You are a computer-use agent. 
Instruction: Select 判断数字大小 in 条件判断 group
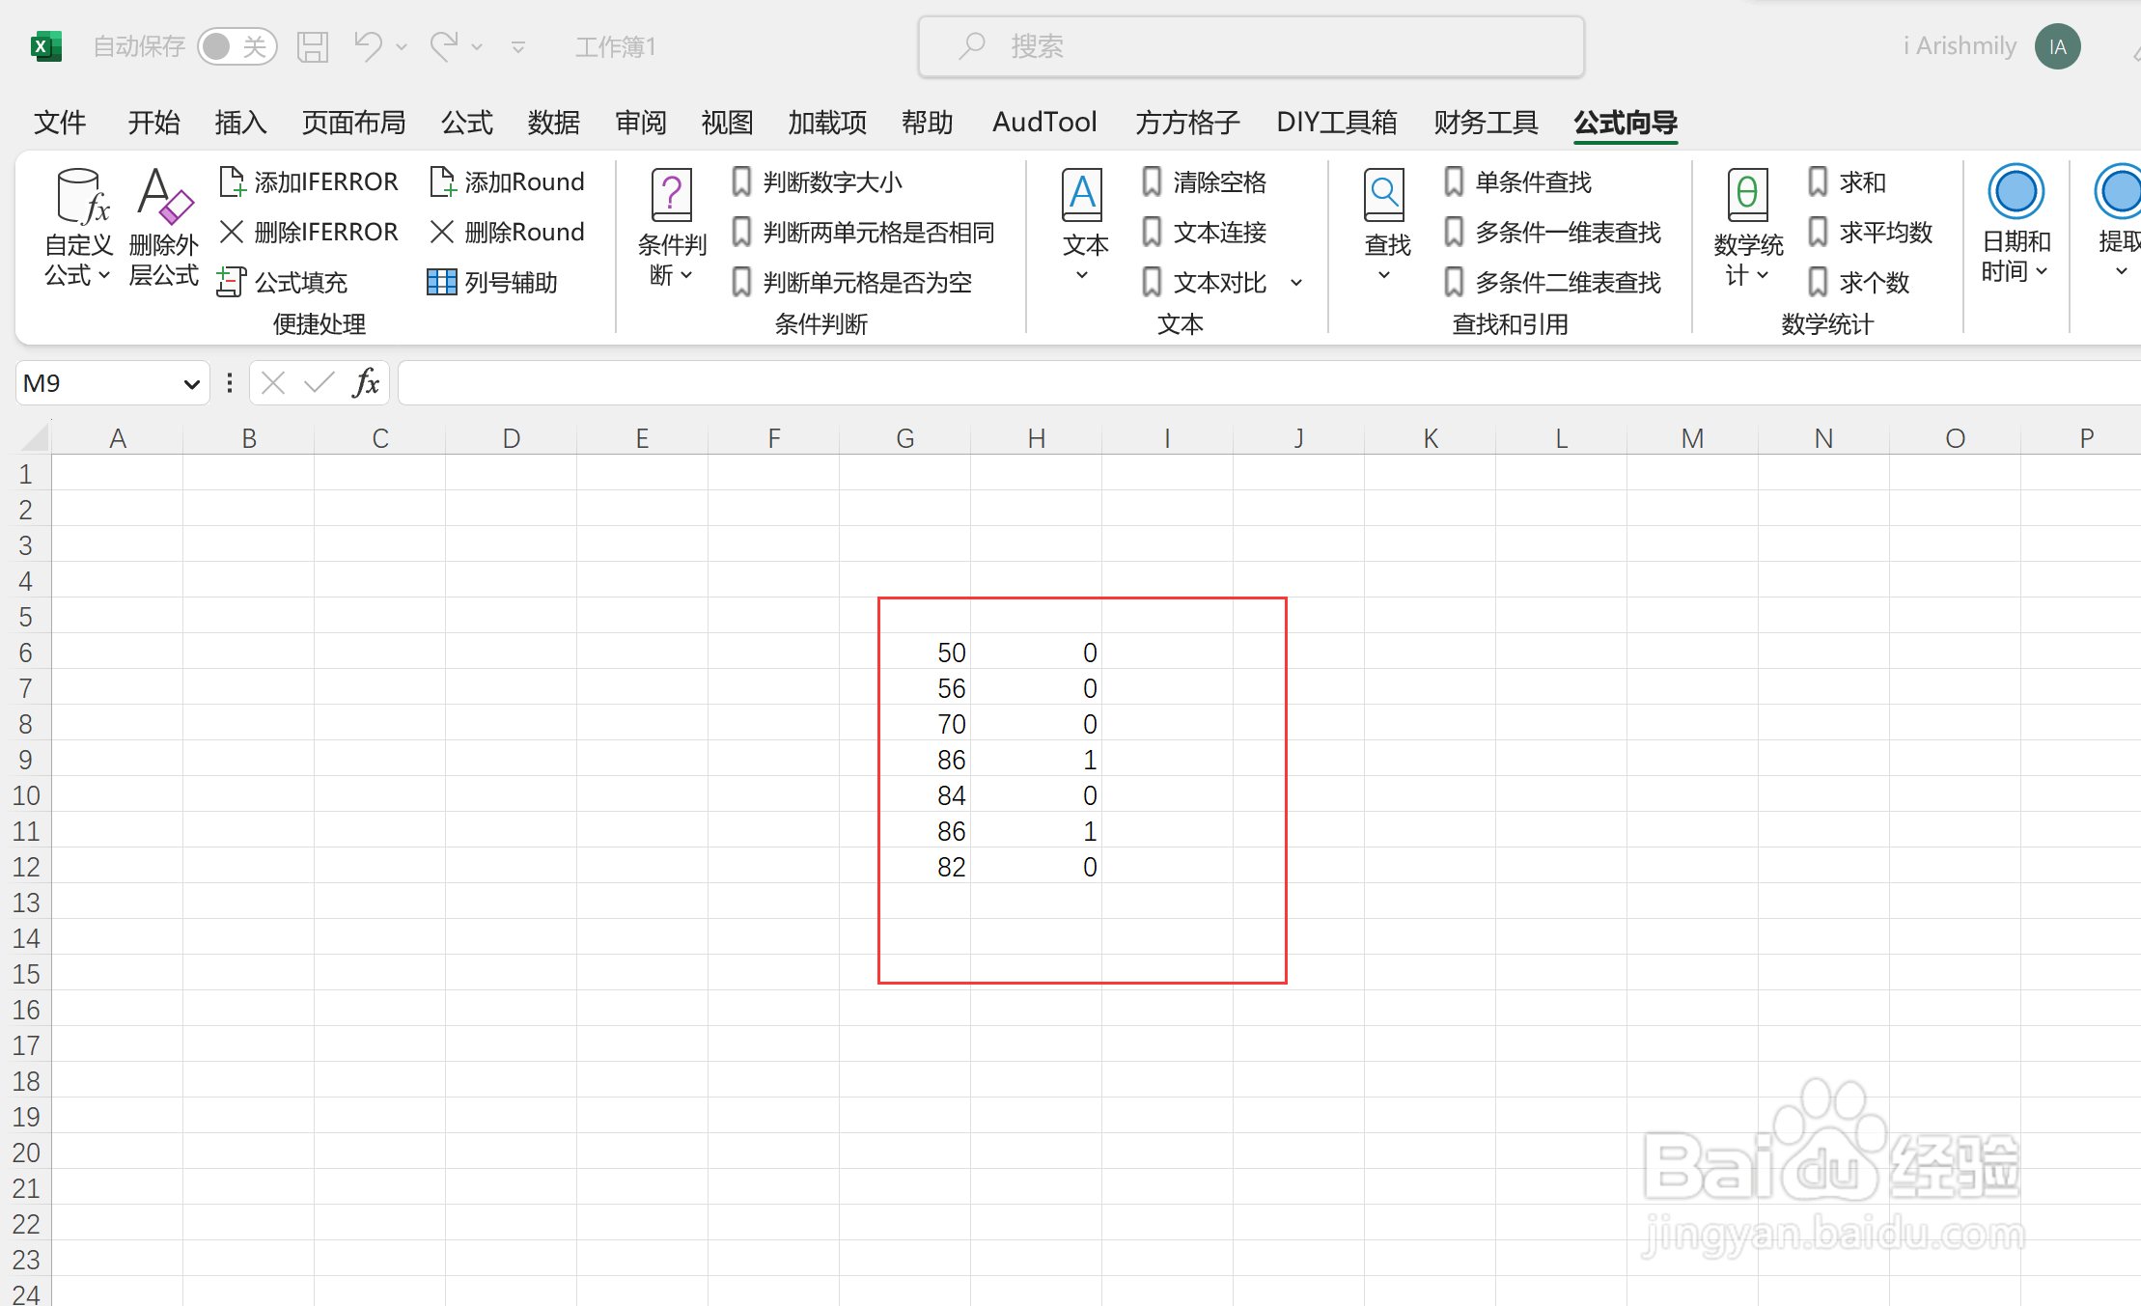click(832, 181)
